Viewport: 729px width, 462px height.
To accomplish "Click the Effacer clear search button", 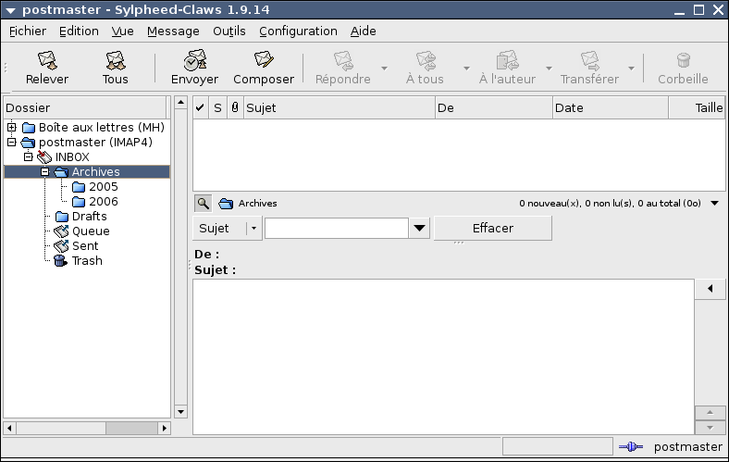I will point(493,229).
